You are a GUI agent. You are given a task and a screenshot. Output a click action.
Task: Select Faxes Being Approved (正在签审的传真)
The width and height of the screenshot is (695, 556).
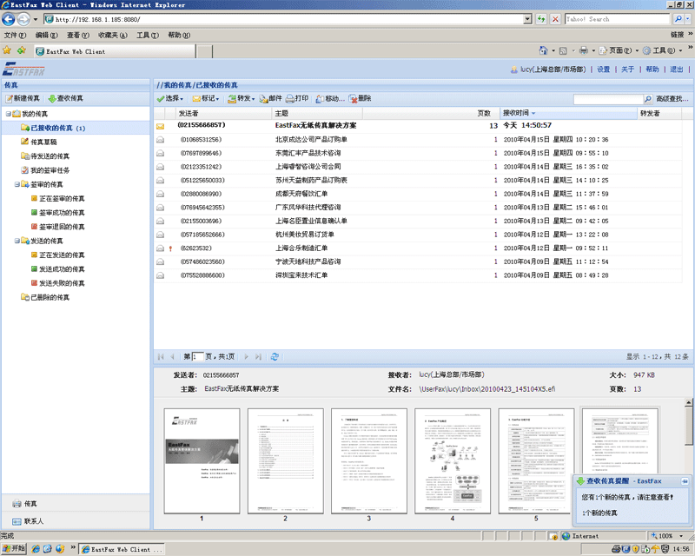click(x=57, y=199)
